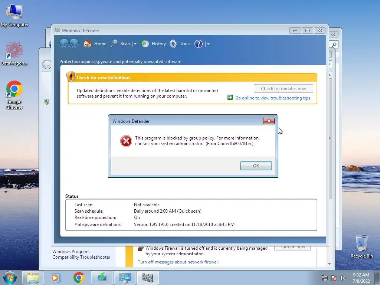Image resolution: width=380 pixels, height=285 pixels.
Task: Open Go online to view troubleshooting tips
Action: pyautogui.click(x=273, y=98)
